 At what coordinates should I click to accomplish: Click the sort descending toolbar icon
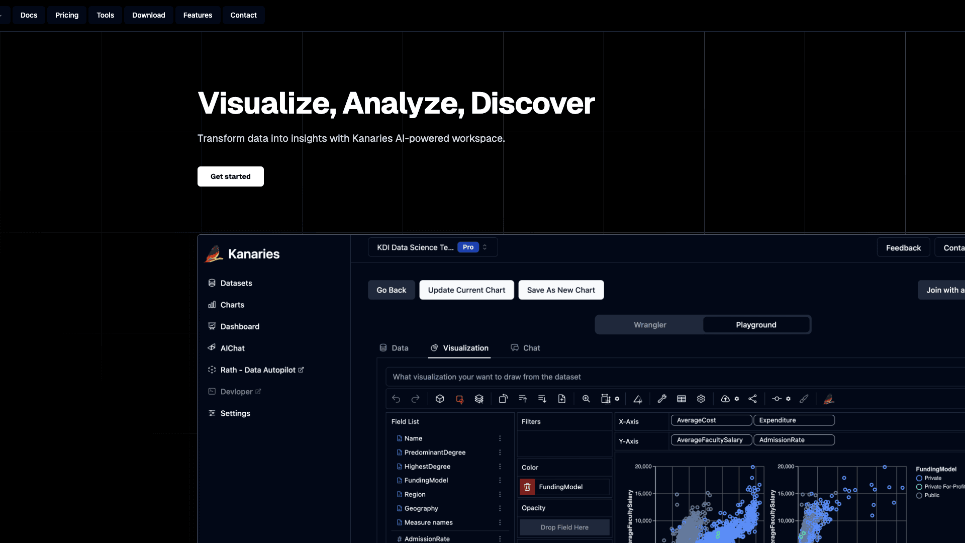542,399
